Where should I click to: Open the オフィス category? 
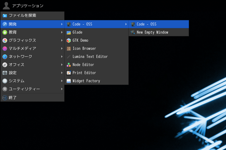[17, 65]
